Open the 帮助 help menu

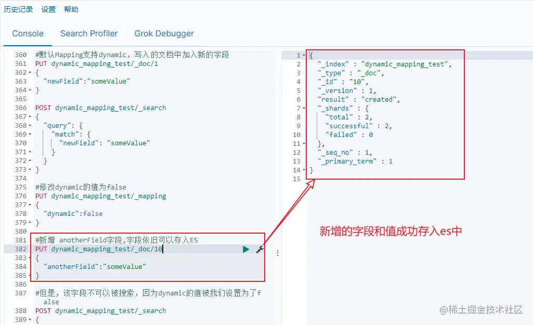pyautogui.click(x=71, y=9)
